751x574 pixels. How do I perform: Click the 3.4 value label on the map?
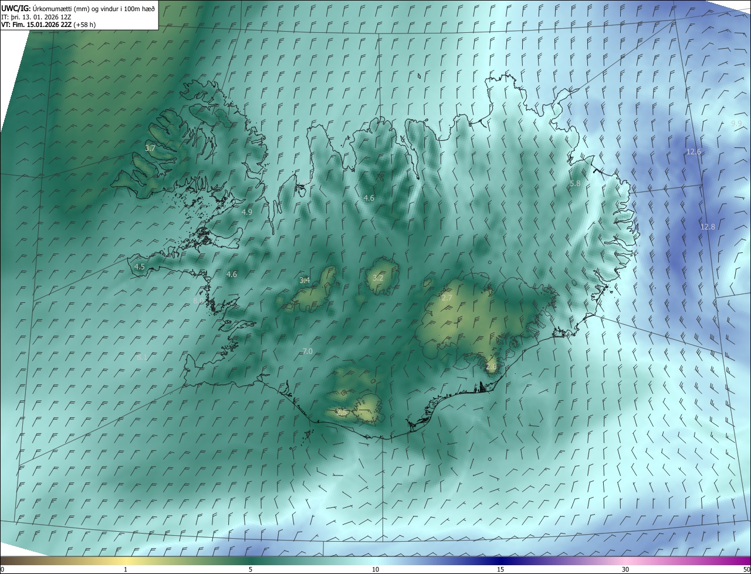click(x=305, y=281)
